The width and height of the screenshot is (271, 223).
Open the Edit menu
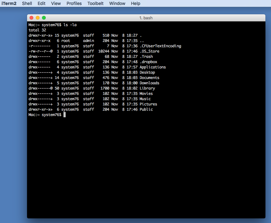coord(41,3)
